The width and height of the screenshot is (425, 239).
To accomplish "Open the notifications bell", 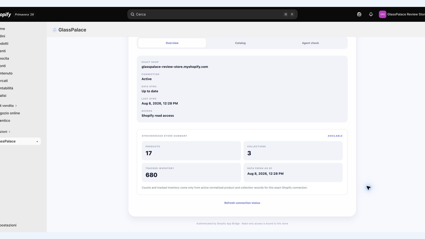I will (371, 14).
